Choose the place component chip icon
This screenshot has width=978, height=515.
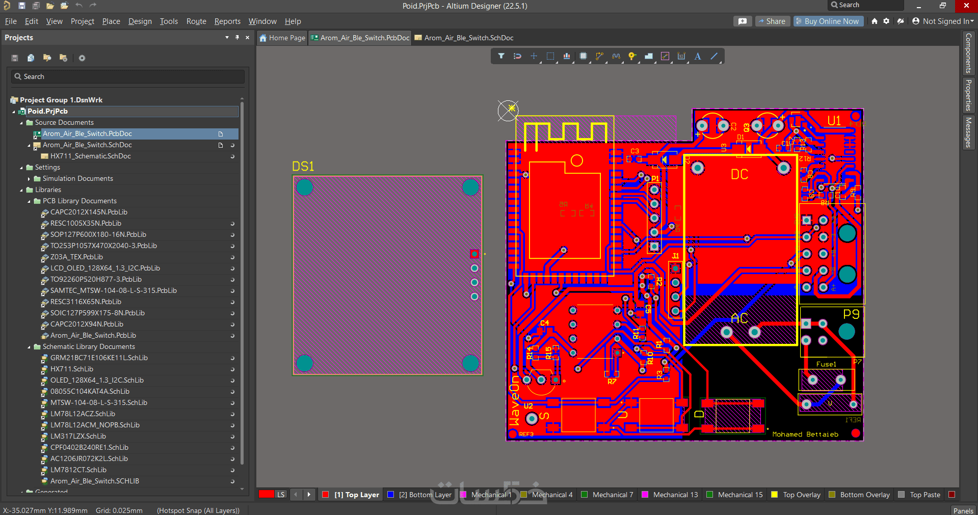pos(583,56)
